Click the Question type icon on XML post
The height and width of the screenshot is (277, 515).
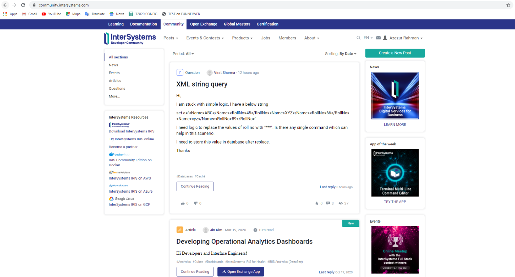click(179, 72)
